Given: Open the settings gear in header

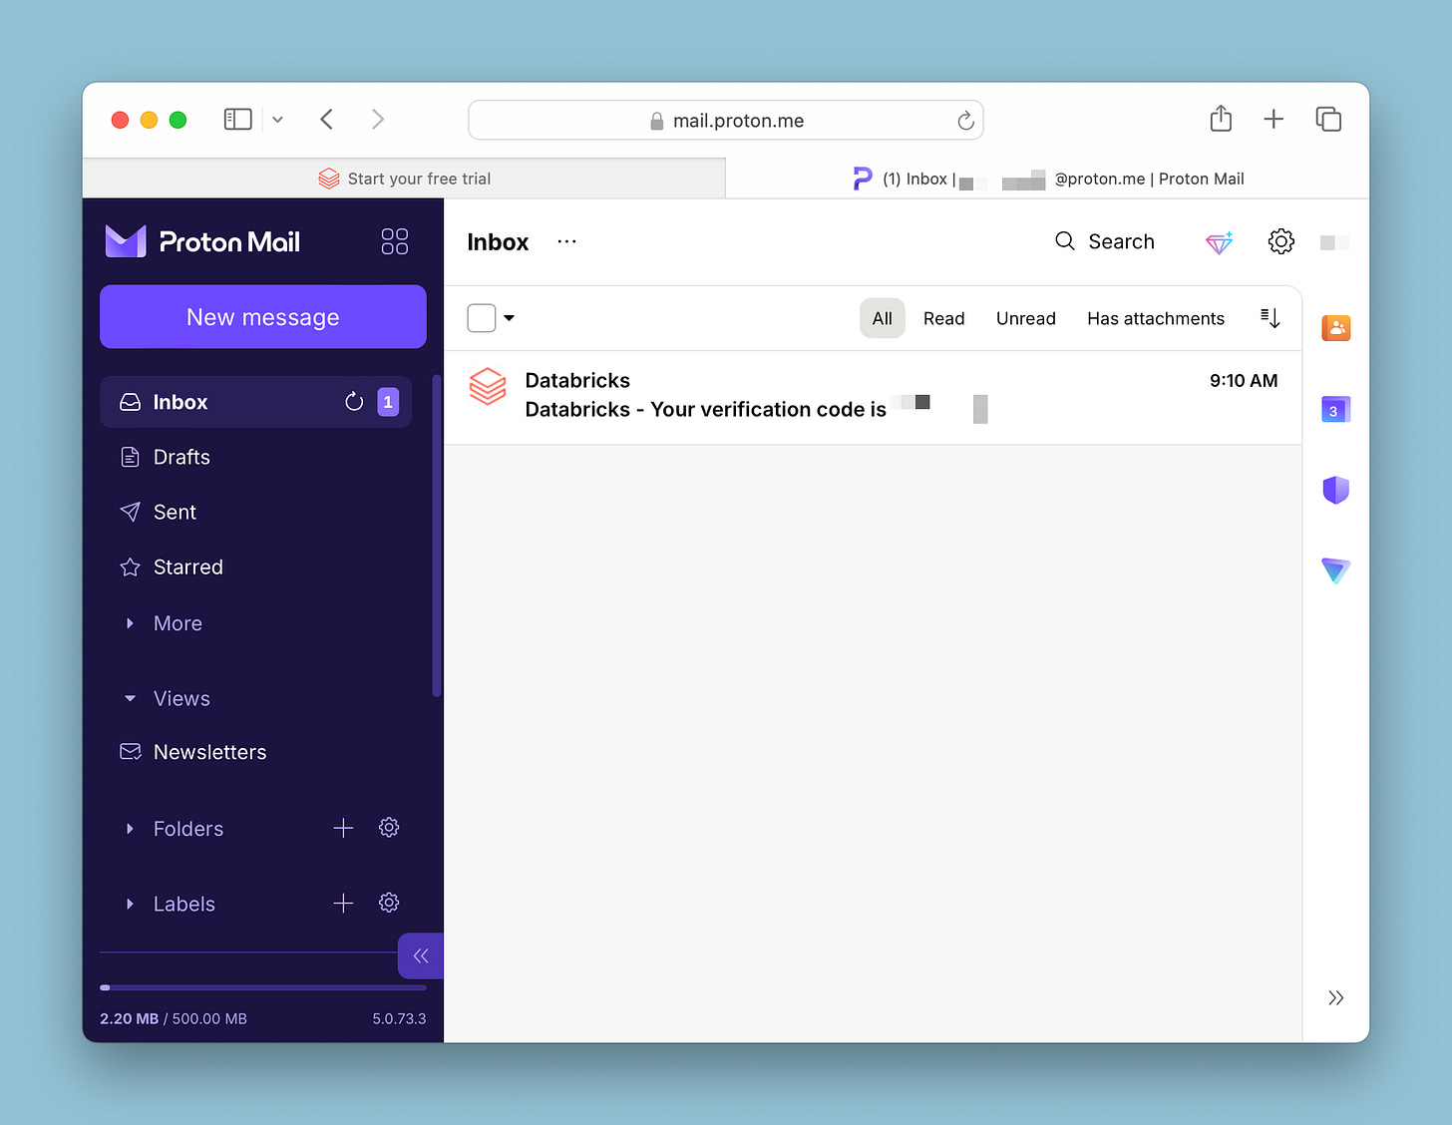Looking at the screenshot, I should [1281, 241].
